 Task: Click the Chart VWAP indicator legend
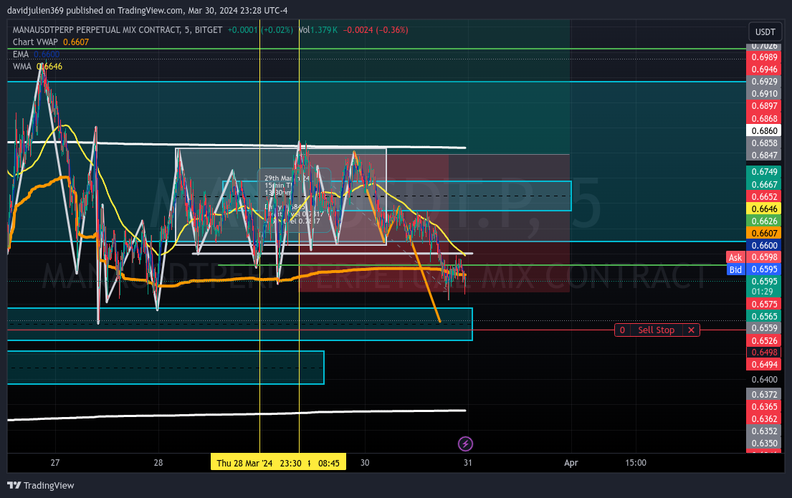click(x=50, y=42)
